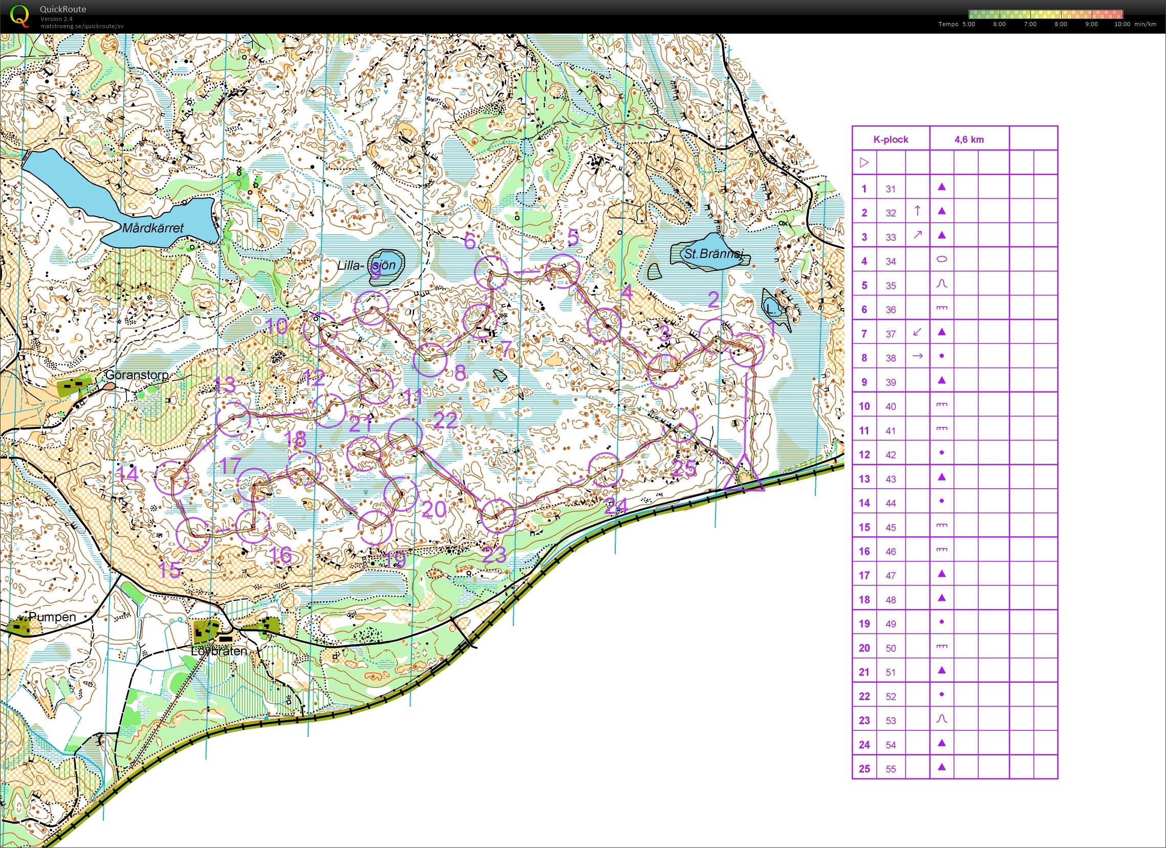
Task: Click row number 11 in the control table
Action: [864, 431]
